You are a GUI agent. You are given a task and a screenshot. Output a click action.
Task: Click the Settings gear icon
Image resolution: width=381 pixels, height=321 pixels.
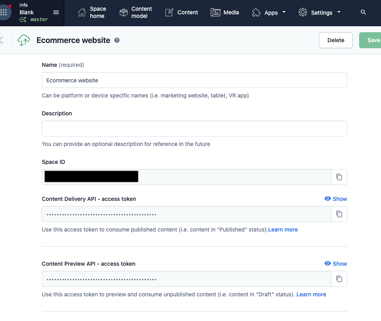[x=303, y=12]
